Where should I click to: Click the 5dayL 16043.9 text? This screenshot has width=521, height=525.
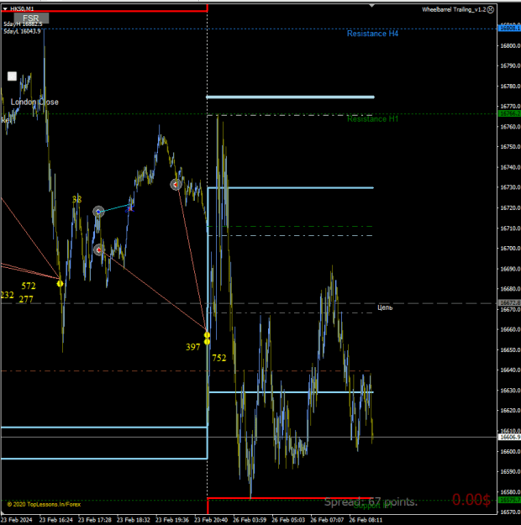pos(22,31)
